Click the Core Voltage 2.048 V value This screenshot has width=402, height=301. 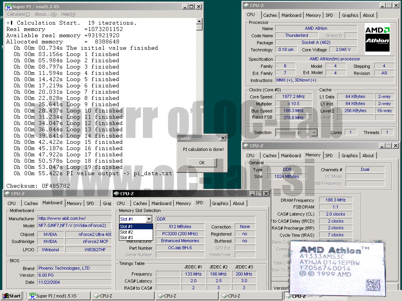tap(343, 49)
